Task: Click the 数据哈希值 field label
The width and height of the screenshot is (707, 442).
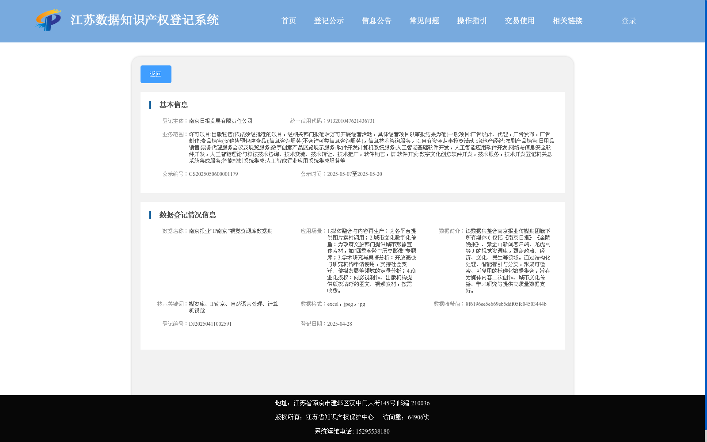Action: (449, 304)
